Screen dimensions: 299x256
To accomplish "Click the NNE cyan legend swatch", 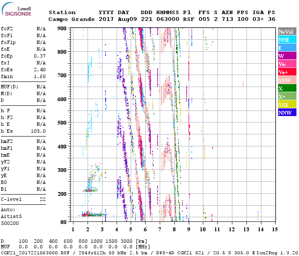I will pos(287,40).
